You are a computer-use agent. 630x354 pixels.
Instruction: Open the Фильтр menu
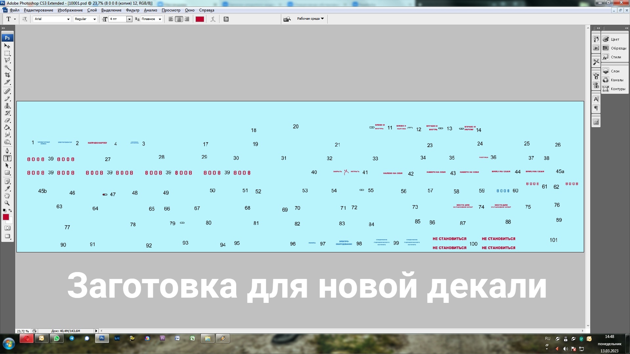pos(133,10)
